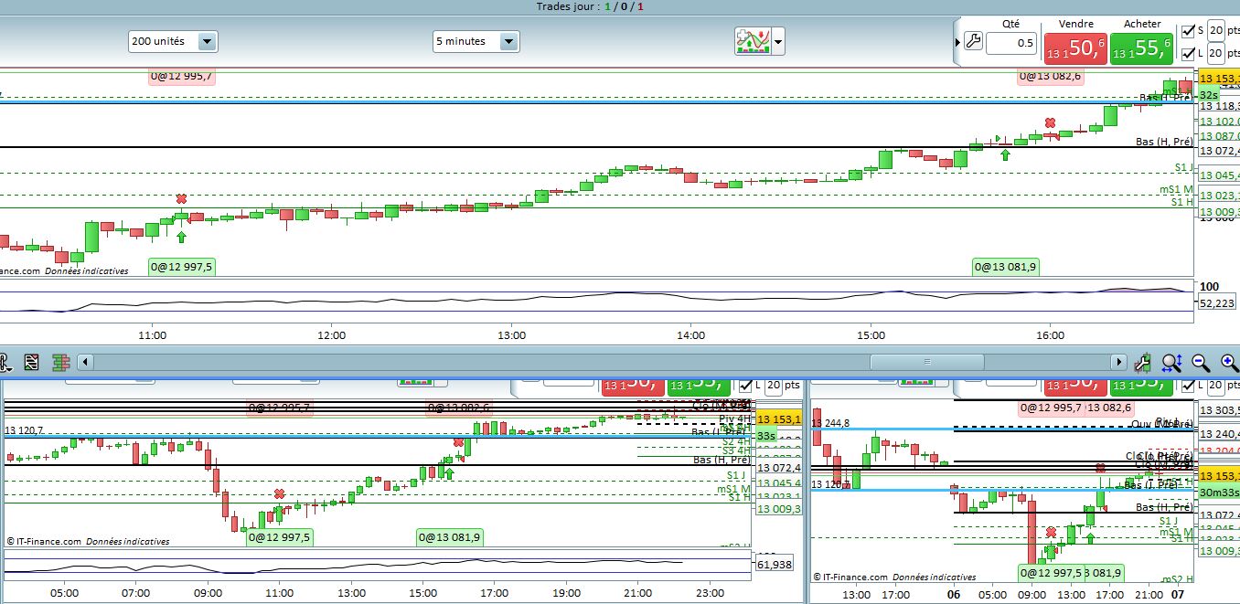Click the draw trend line tool icon
Screen dimensions: 1240x604
1143,363
